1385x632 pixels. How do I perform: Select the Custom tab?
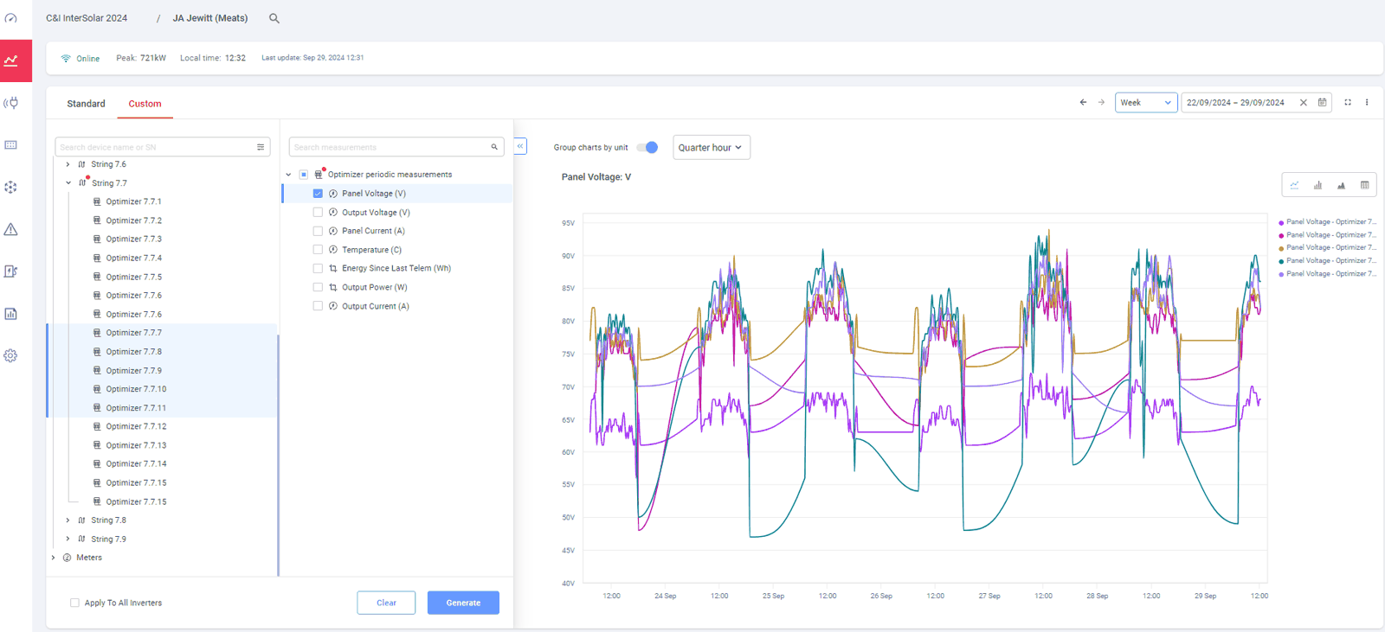[x=145, y=104]
